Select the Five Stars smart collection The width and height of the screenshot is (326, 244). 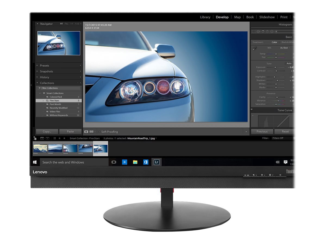coord(54,100)
